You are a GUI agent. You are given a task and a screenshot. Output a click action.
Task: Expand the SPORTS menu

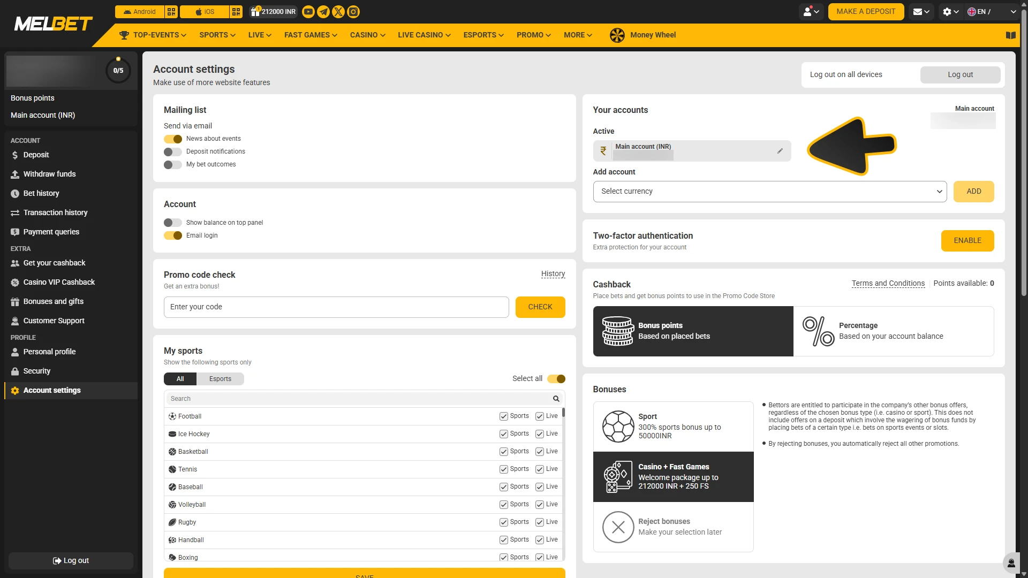point(217,35)
